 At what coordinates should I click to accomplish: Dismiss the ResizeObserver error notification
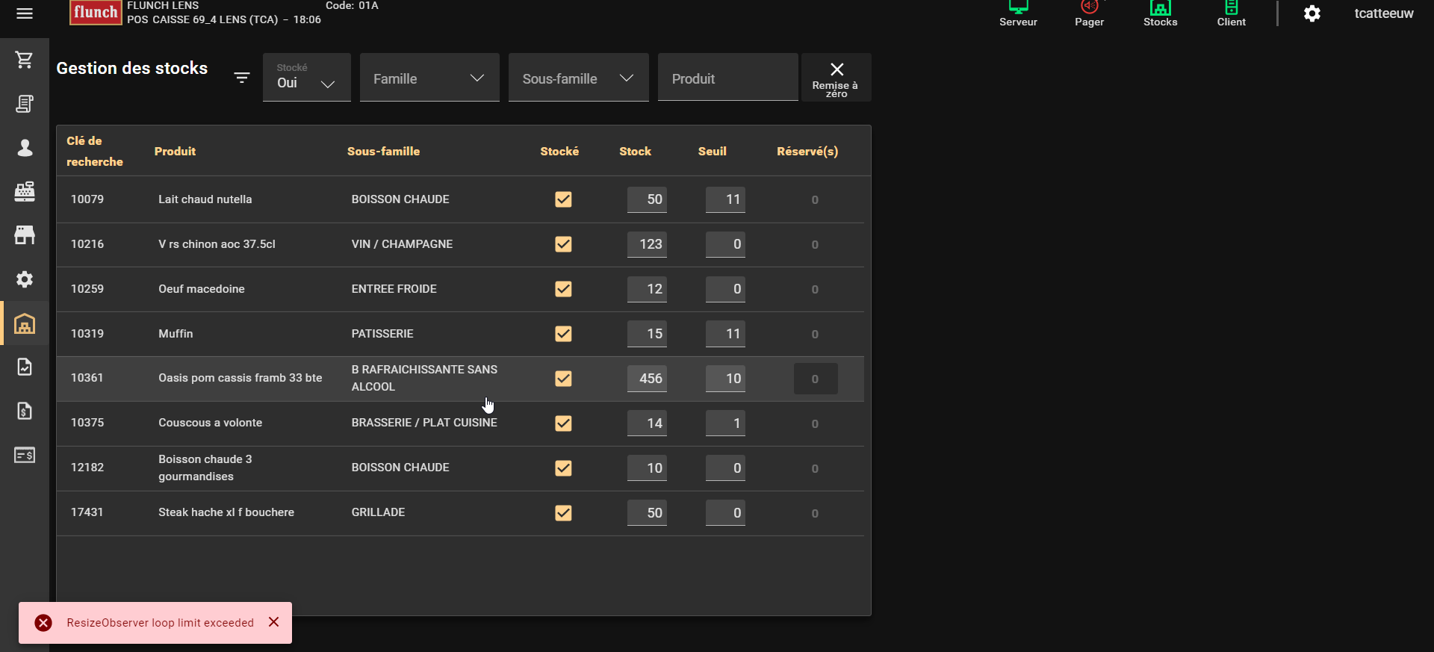coord(274,622)
